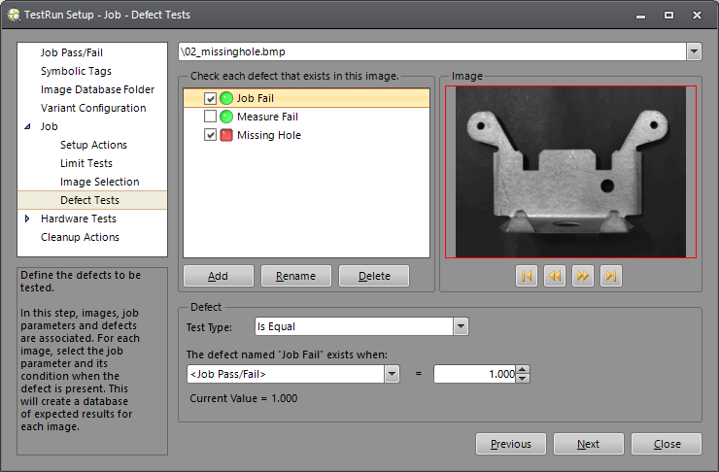
Task: Open the image file name dropdown
Action: [694, 51]
